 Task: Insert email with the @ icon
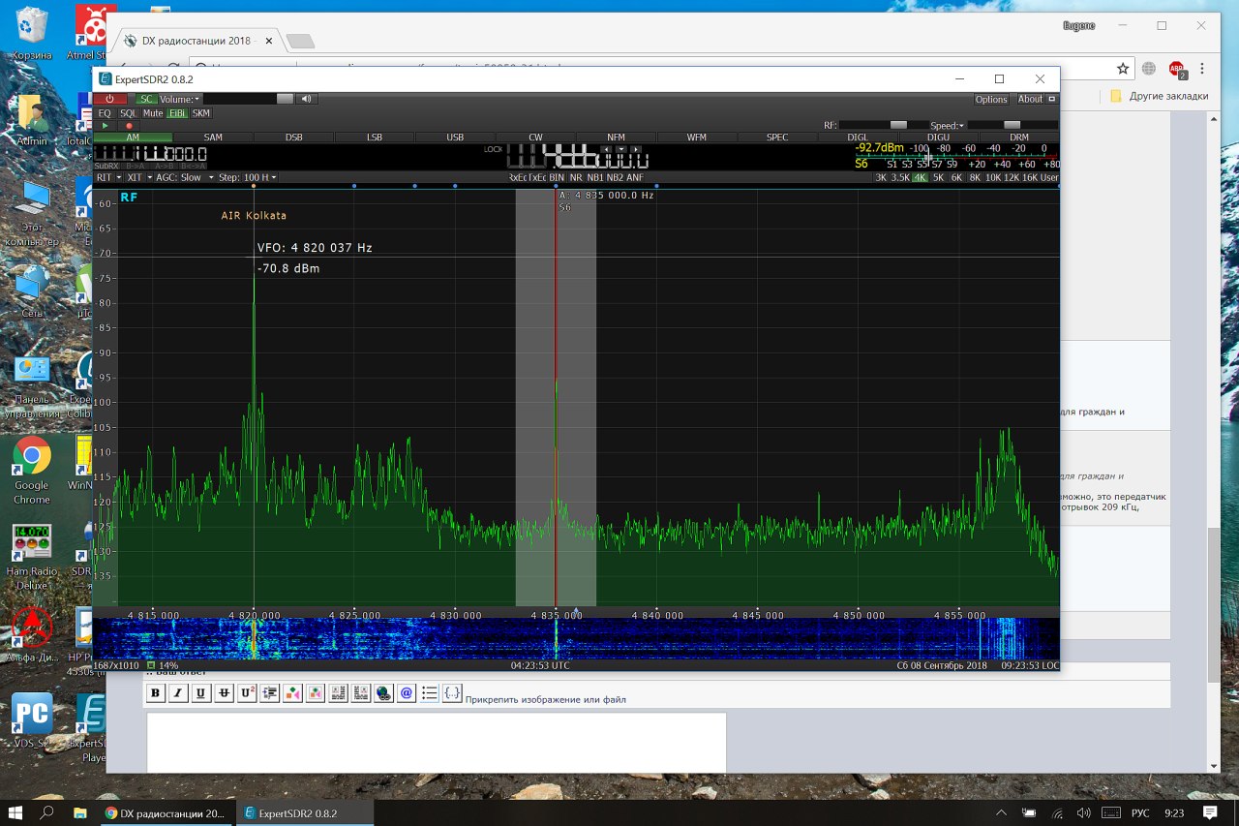point(407,693)
